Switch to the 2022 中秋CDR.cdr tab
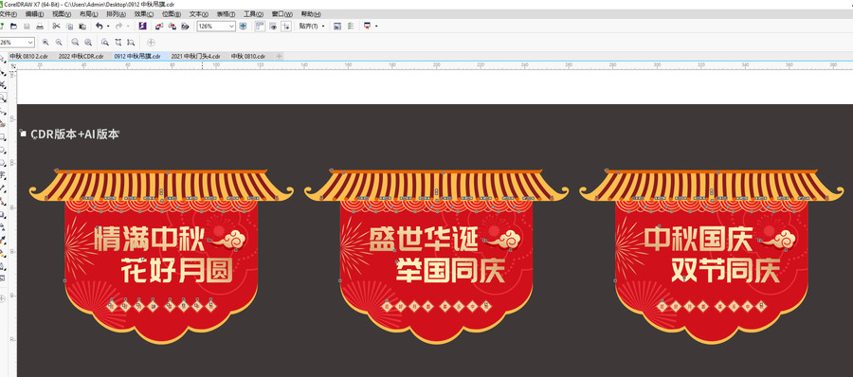 pos(82,56)
